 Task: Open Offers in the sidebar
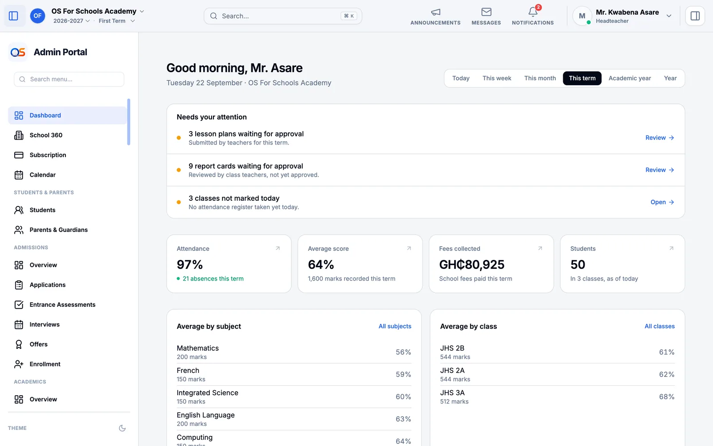(x=67, y=344)
